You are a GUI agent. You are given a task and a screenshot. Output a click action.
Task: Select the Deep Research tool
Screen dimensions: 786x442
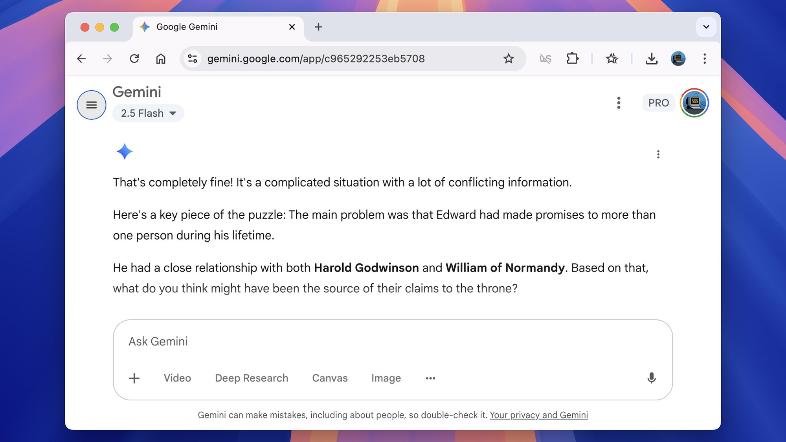(252, 378)
